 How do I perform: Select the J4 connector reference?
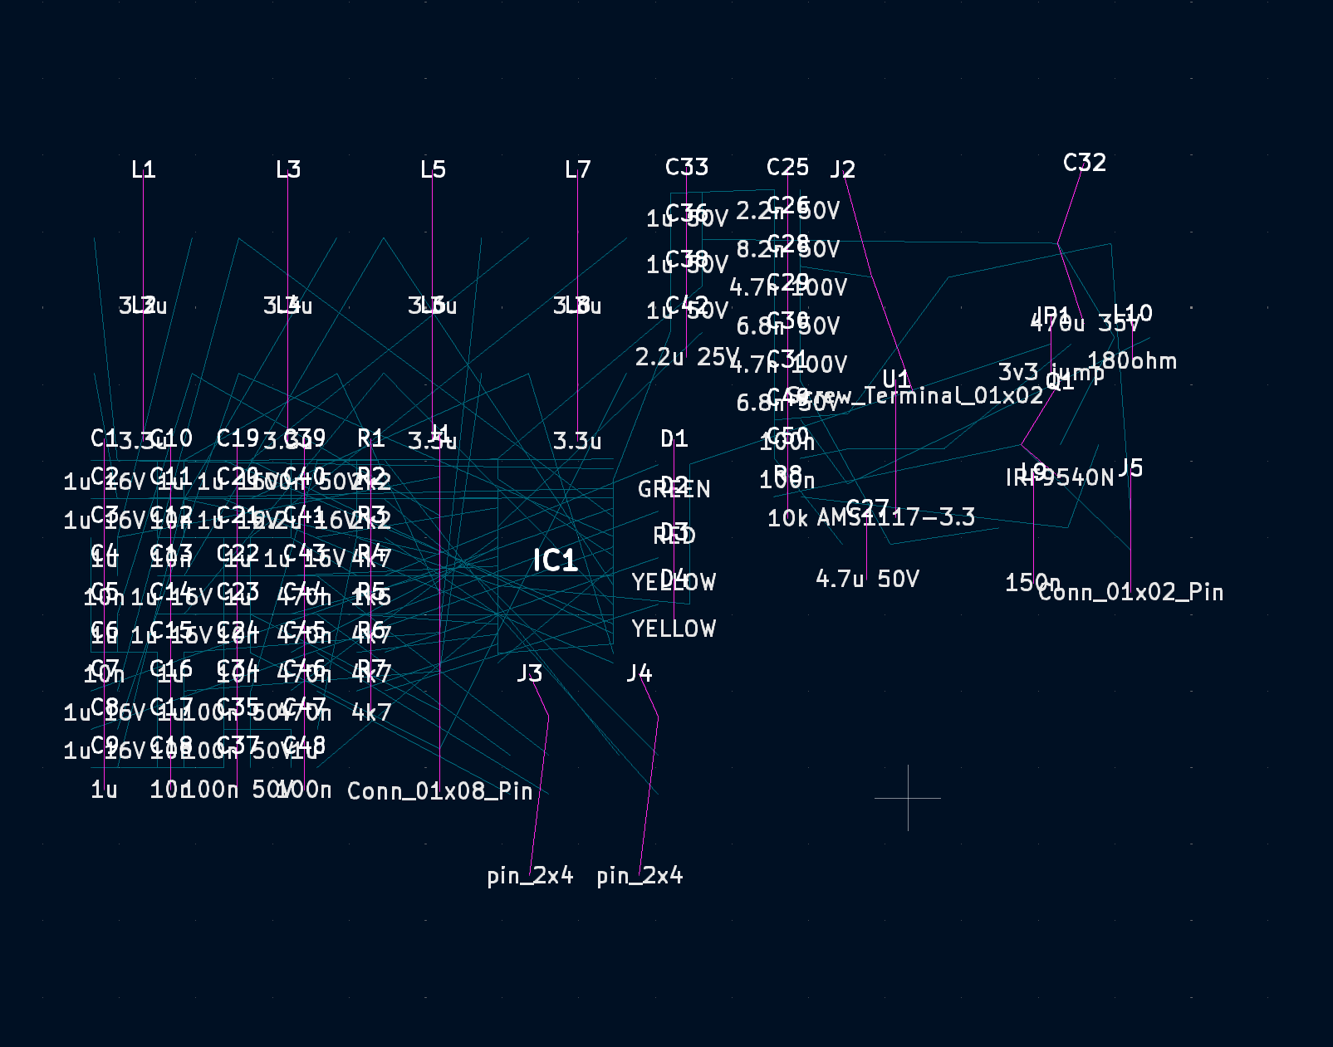(x=640, y=673)
